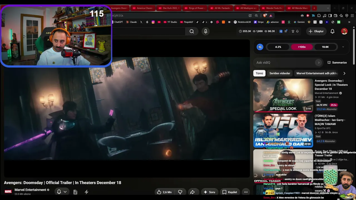Screen dimensions: 356x200
Task: Click the vidIQ logo icon
Action: click(x=260, y=47)
